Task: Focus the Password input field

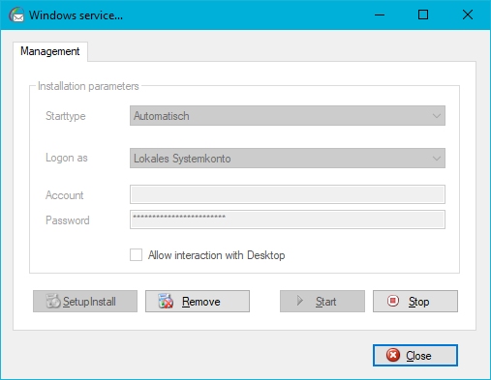Action: tap(288, 219)
